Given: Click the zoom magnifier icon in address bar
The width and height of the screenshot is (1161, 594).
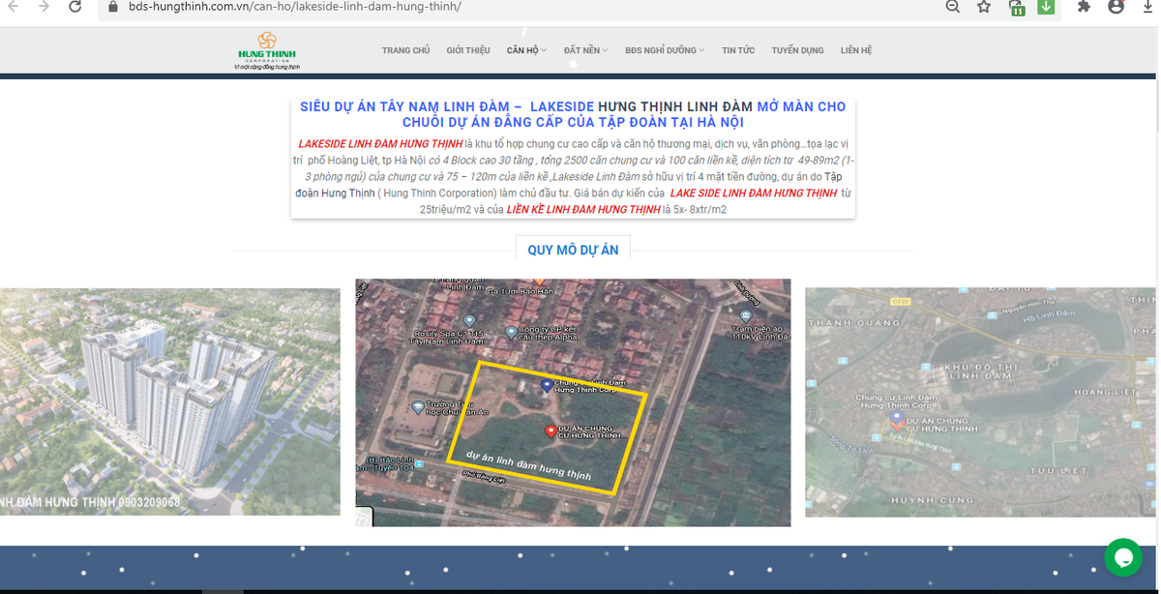Looking at the screenshot, I should coord(953,7).
